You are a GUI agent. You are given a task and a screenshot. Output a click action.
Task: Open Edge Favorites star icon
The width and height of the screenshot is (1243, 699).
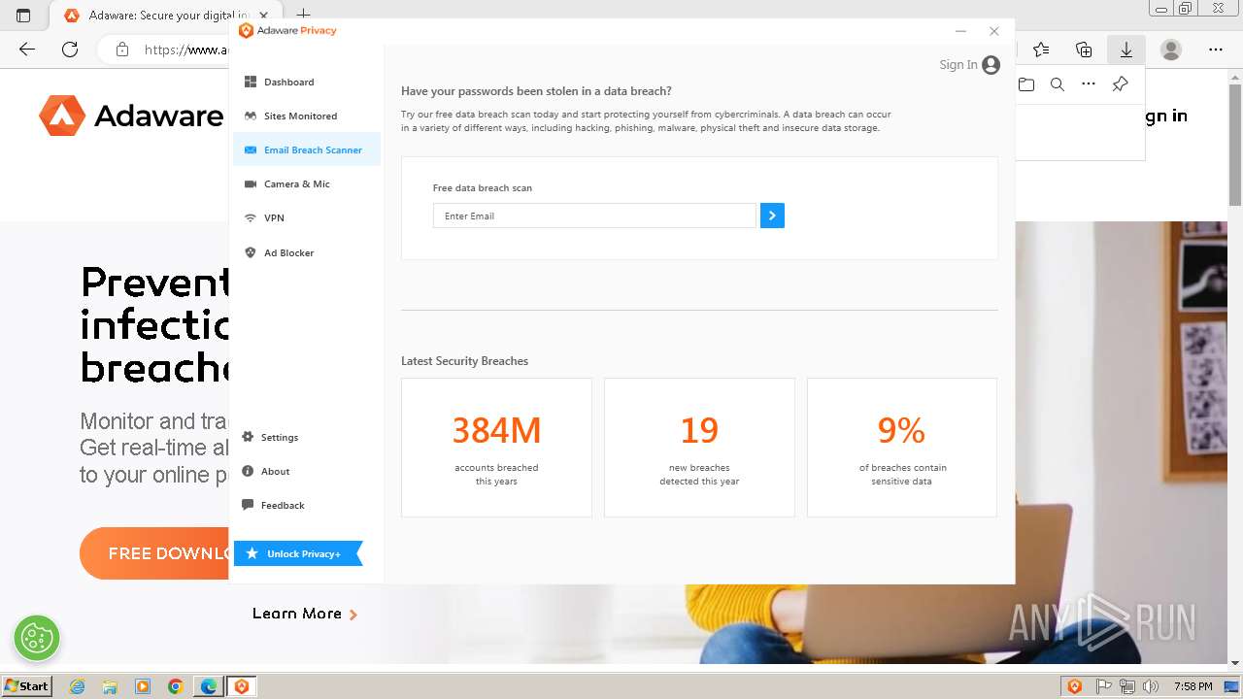[x=1041, y=50]
